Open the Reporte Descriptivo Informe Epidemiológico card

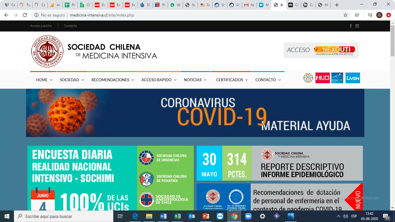(x=280, y=163)
